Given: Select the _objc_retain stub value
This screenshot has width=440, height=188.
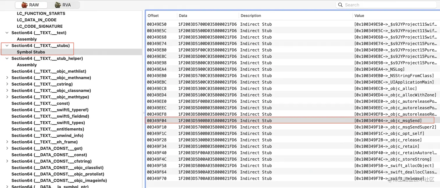Looking at the screenshot, I should pos(387,146).
